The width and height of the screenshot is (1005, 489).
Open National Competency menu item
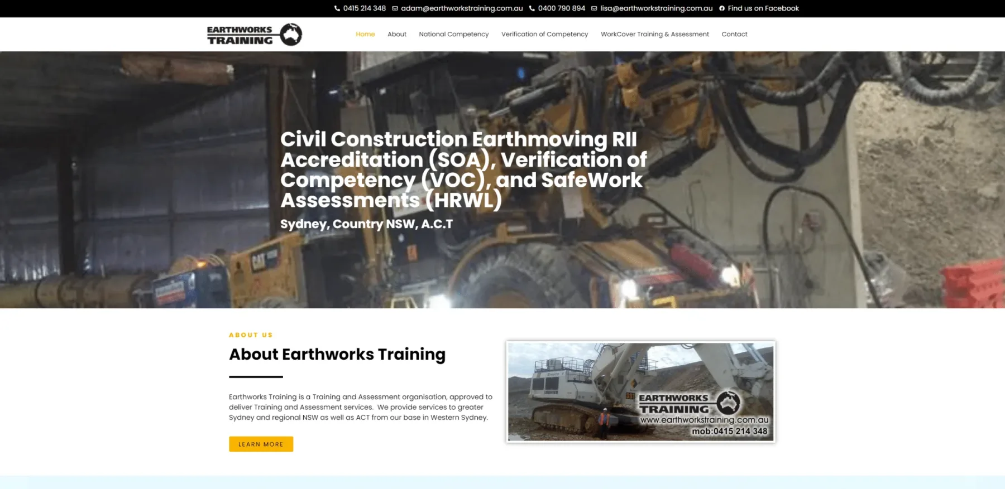click(x=454, y=34)
